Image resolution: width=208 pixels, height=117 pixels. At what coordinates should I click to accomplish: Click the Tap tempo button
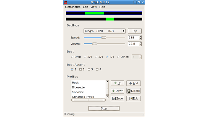click(x=134, y=31)
